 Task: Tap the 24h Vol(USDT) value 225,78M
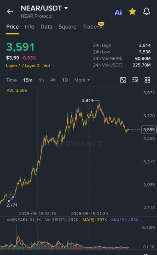(142, 65)
